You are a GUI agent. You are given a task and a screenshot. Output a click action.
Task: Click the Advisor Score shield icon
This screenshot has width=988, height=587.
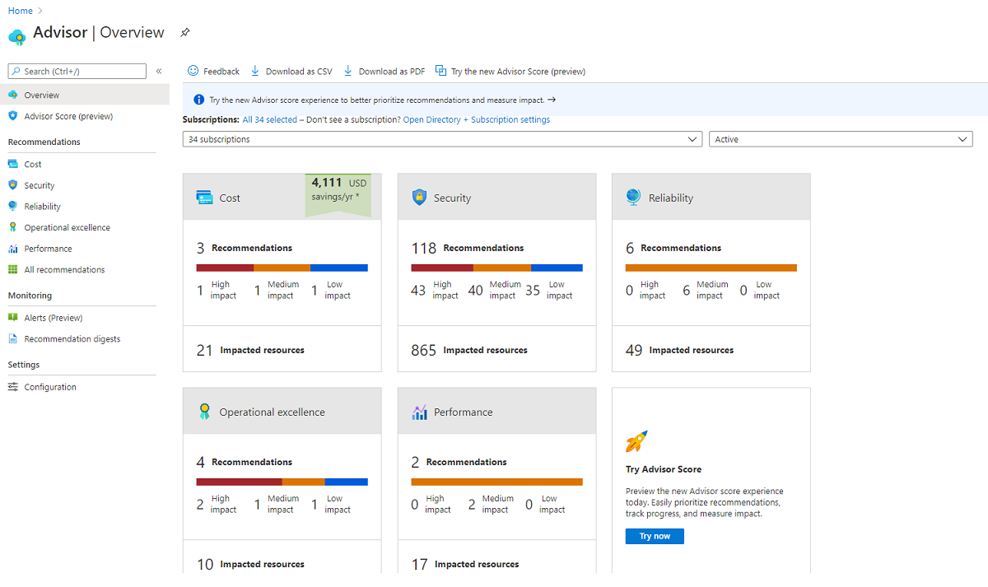(x=13, y=116)
